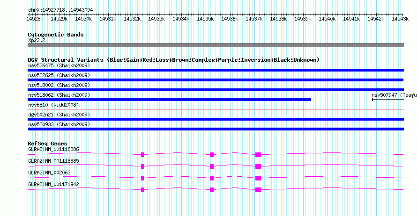417x216 pixels.
Task: Click the nsv518062 (Shaikh2009) variant label
Action: 59,95
